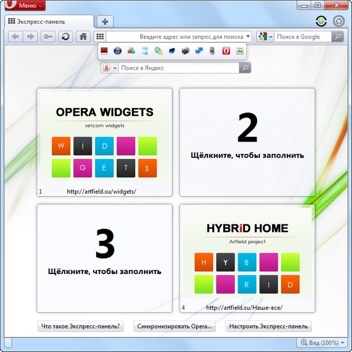This screenshot has width=352, height=352.
Task: Click the landscape picture icon in launcher bar
Action: tap(239, 51)
